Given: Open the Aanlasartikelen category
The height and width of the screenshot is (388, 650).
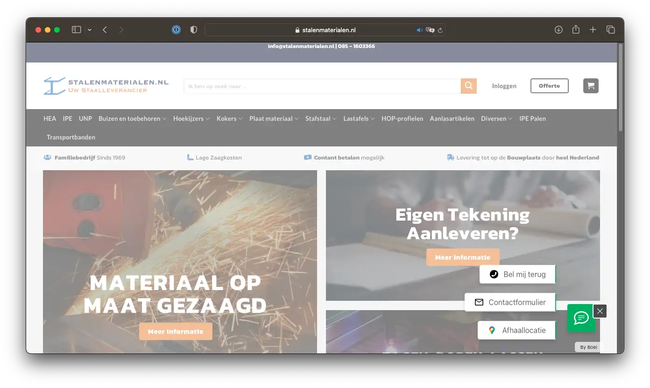Looking at the screenshot, I should click(x=452, y=118).
